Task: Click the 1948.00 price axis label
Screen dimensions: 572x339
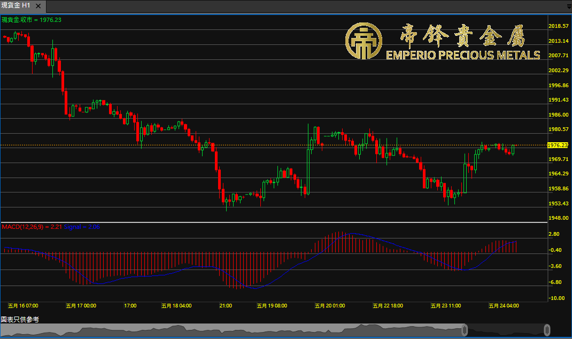Action: [558, 218]
